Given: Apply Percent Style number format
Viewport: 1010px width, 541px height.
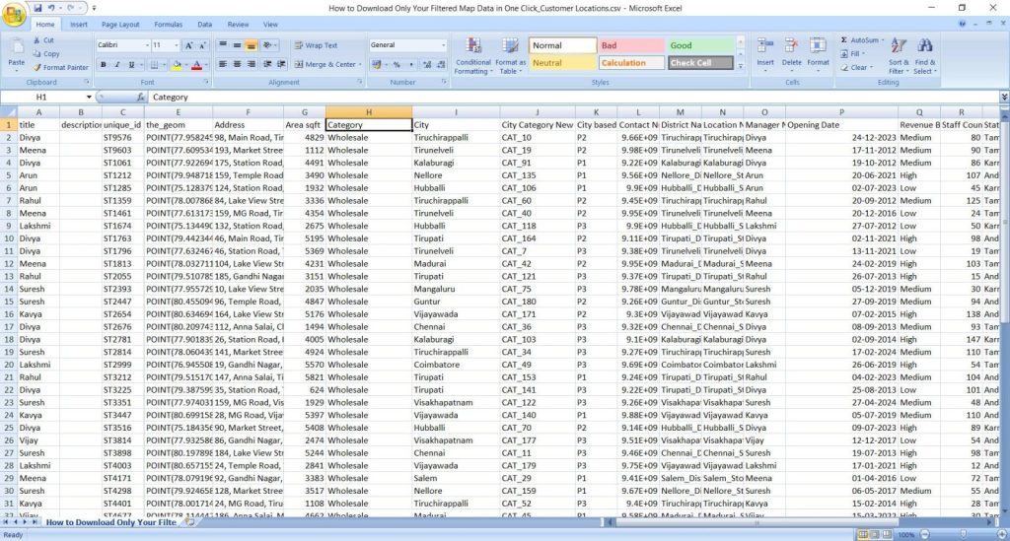Looking at the screenshot, I should 397,64.
